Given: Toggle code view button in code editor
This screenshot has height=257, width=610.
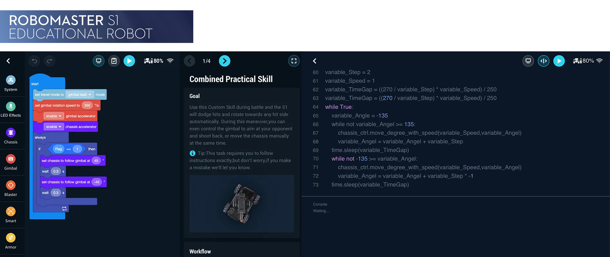Looking at the screenshot, I should (544, 61).
